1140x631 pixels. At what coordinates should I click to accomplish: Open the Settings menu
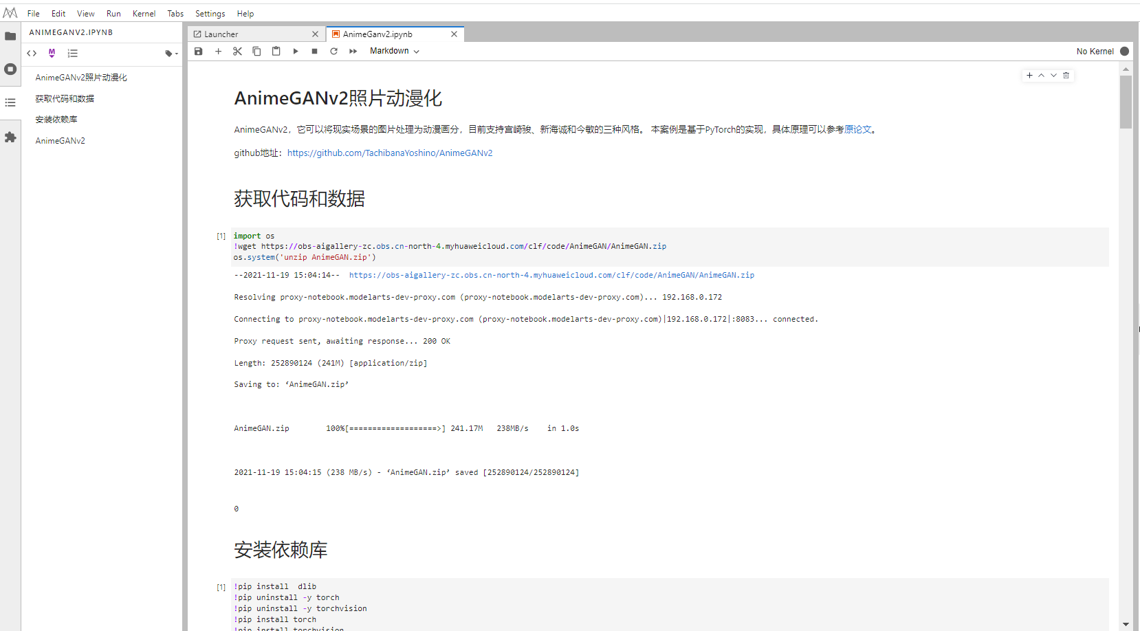tap(210, 14)
